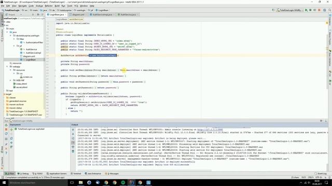The image size is (332, 186).
Task: Click the Windows taskbar search box
Action: [38, 182]
